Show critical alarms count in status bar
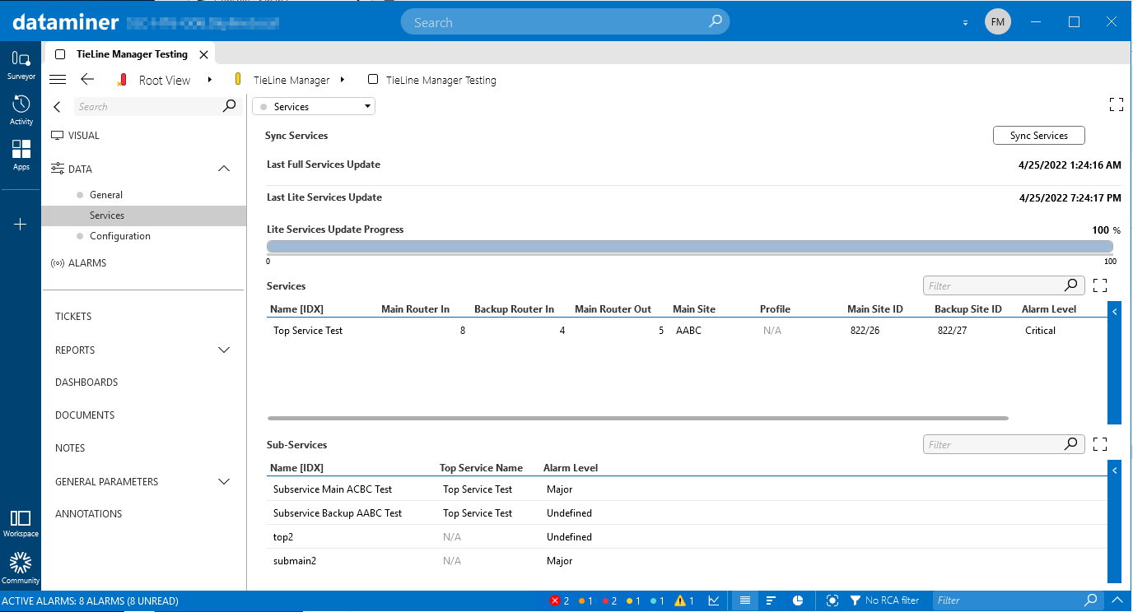 (x=560, y=601)
